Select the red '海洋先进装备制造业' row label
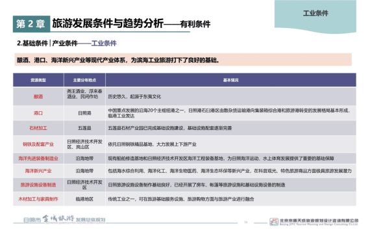The height and width of the screenshot is (234, 370). 38,159
